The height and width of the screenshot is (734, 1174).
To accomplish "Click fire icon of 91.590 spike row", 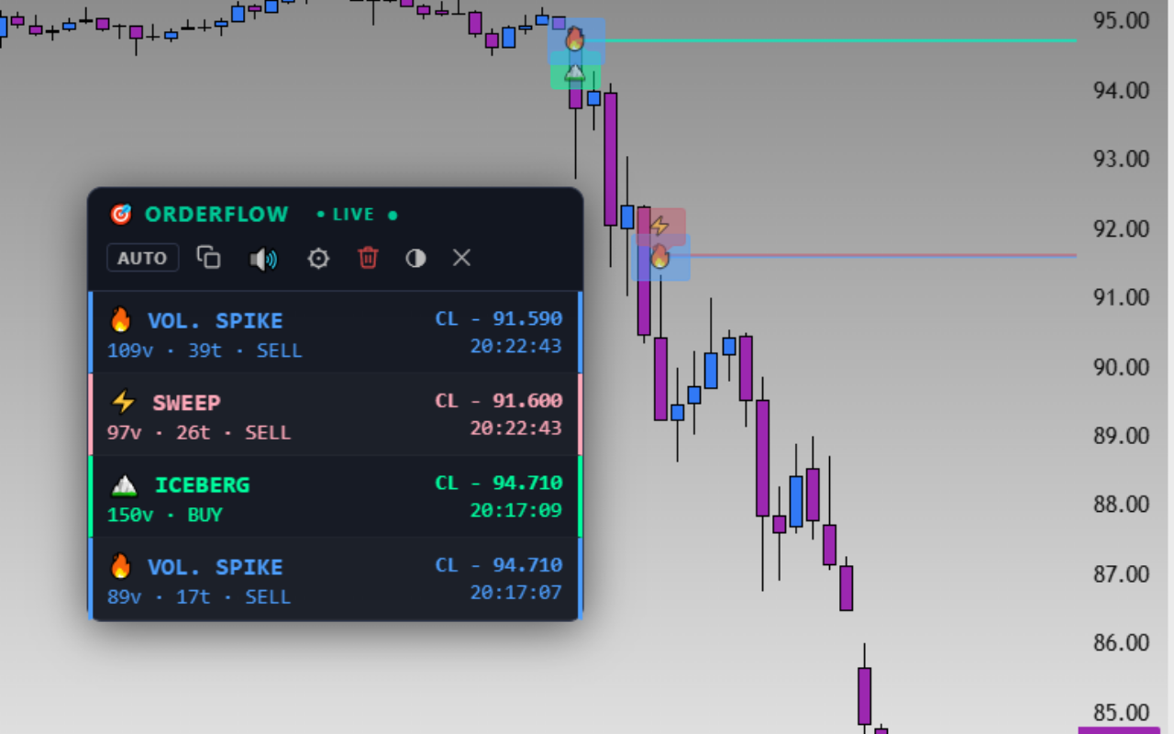I will (121, 320).
